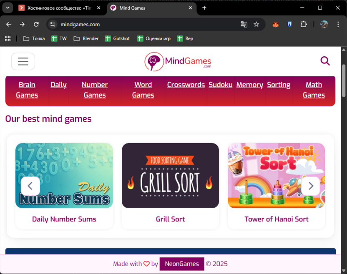The image size is (347, 274).
Task: Click the browser profile avatar
Action: [x=324, y=24]
